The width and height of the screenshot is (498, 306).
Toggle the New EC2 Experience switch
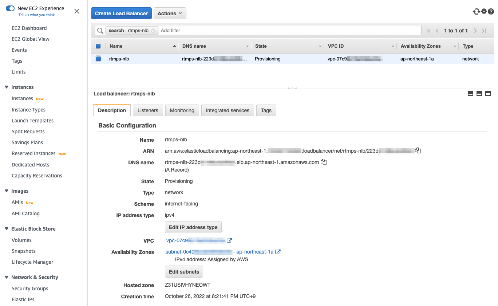pyautogui.click(x=10, y=8)
